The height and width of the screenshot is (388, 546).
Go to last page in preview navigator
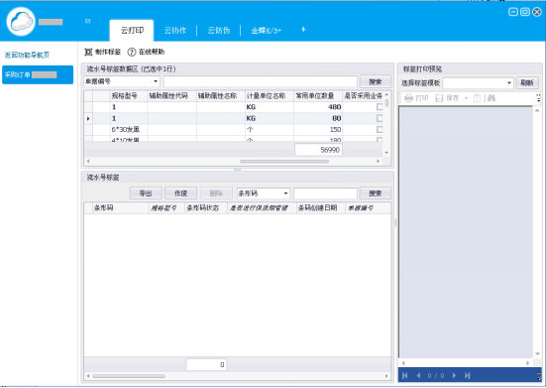coord(468,375)
